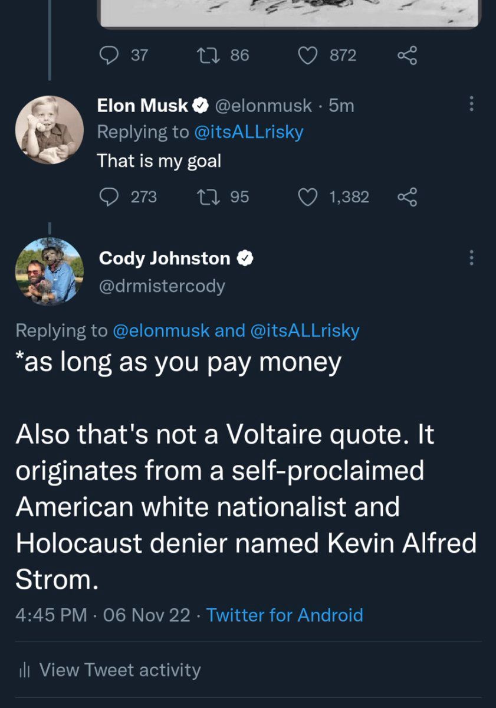Share the top tweet
This screenshot has height=708, width=496.
pyautogui.click(x=407, y=55)
